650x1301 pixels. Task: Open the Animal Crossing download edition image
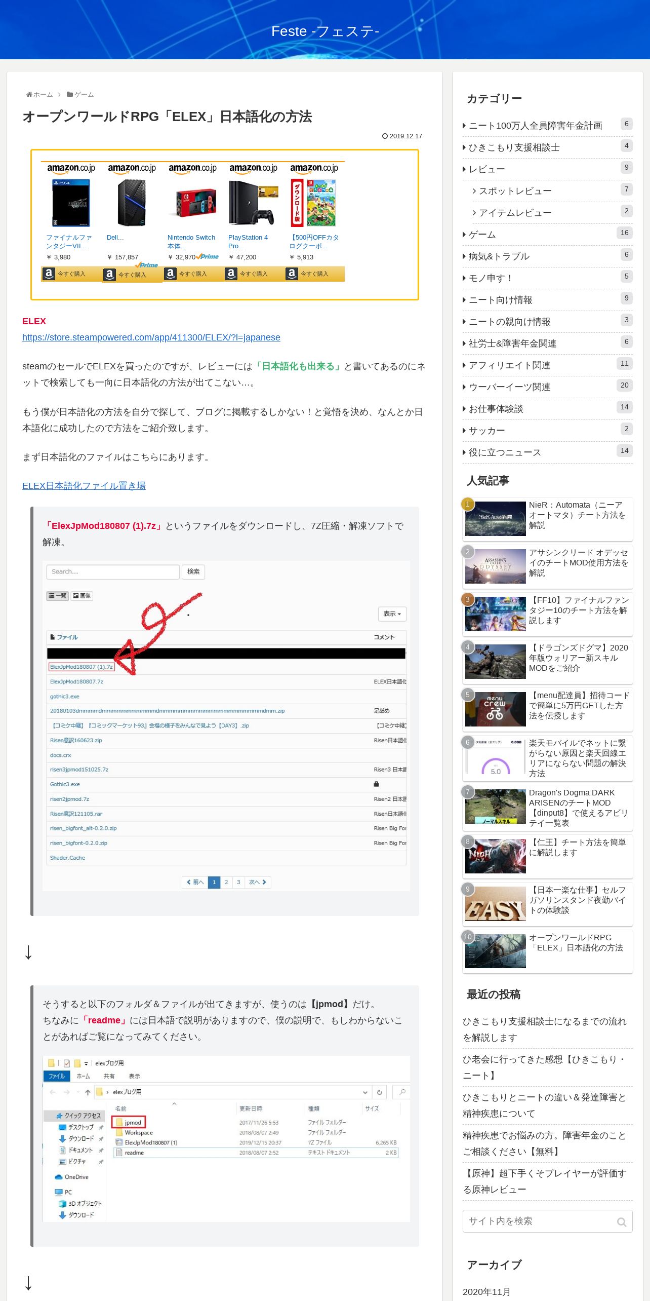314,203
